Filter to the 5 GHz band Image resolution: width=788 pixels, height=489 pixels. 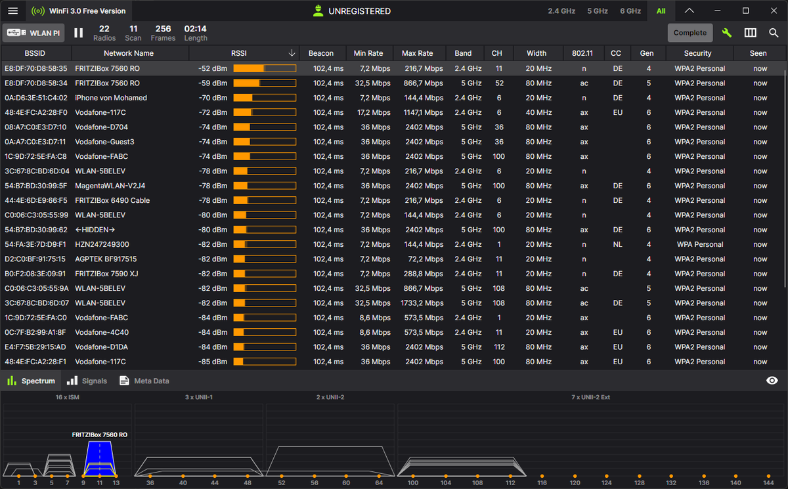[598, 11]
